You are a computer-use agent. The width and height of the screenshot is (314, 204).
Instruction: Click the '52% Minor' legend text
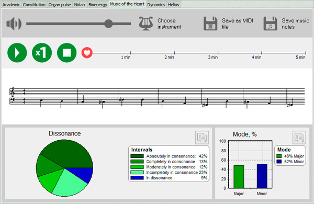[x=294, y=162]
